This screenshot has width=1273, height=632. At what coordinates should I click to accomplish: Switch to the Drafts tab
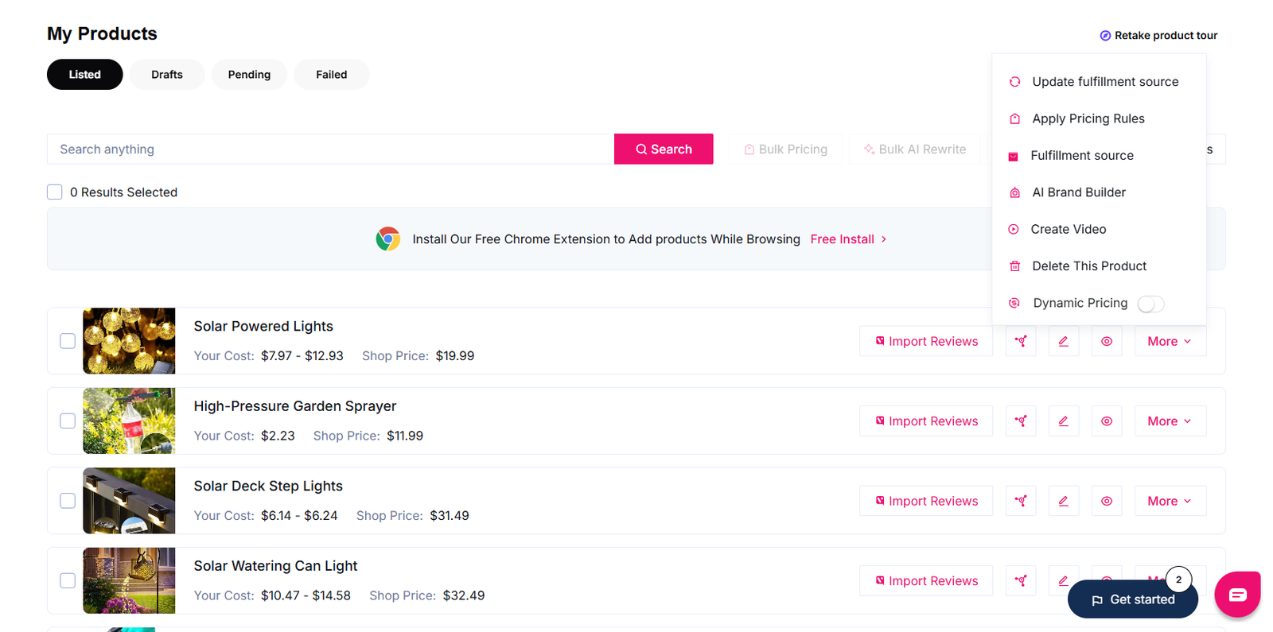(167, 75)
